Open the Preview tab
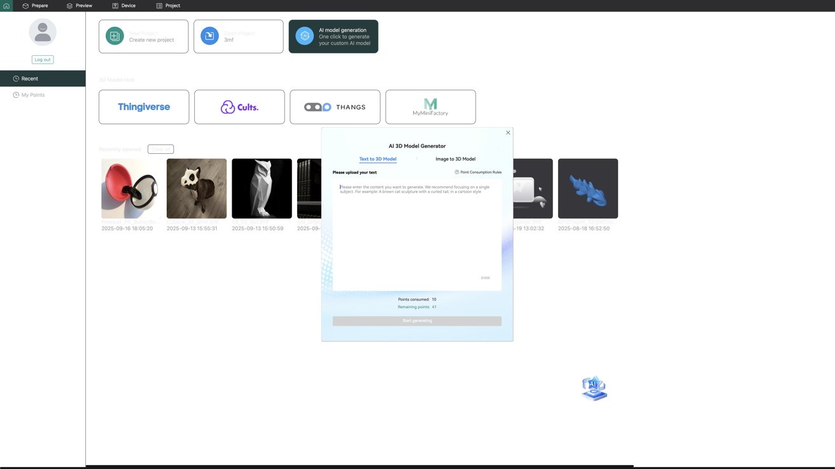835x469 pixels. (79, 6)
